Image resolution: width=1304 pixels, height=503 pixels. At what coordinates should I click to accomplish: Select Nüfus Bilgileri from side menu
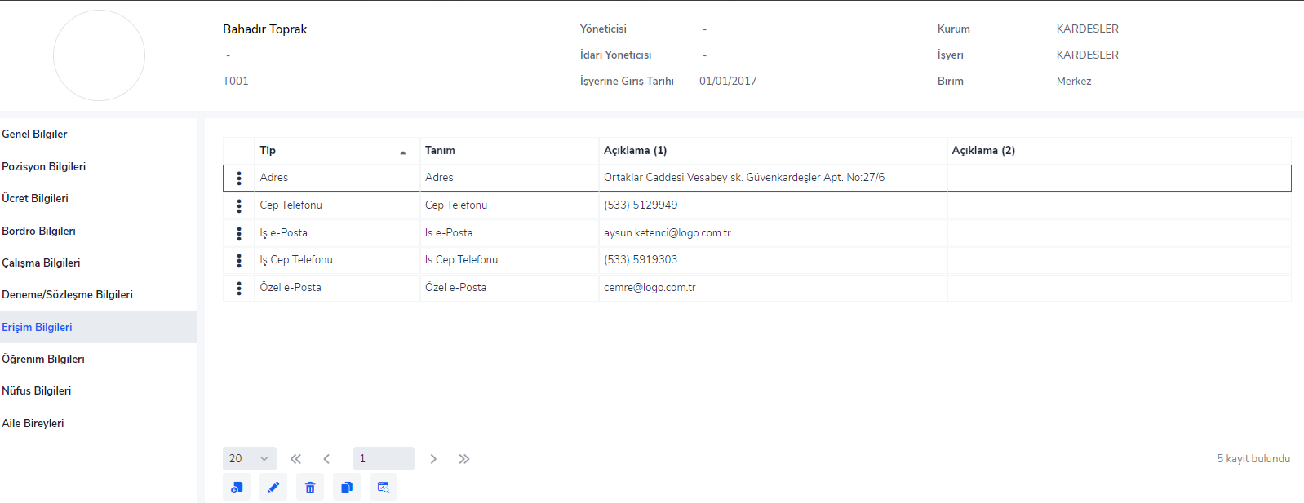click(37, 391)
